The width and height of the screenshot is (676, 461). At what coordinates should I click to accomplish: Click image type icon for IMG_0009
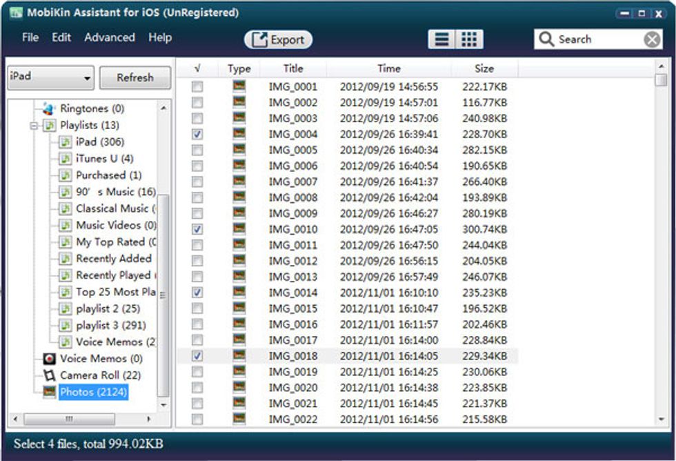coord(239,213)
